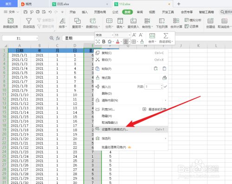This screenshot has width=232, height=184.
Task: Choose Delete (删除) from context menu
Action: pyautogui.click(x=131, y=93)
